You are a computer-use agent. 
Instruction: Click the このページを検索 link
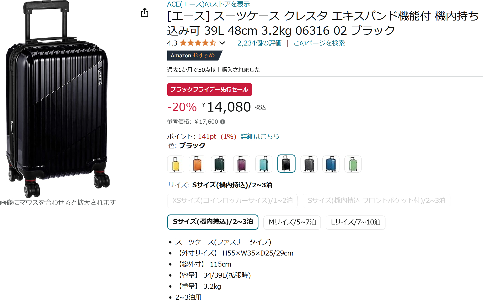pos(319,43)
